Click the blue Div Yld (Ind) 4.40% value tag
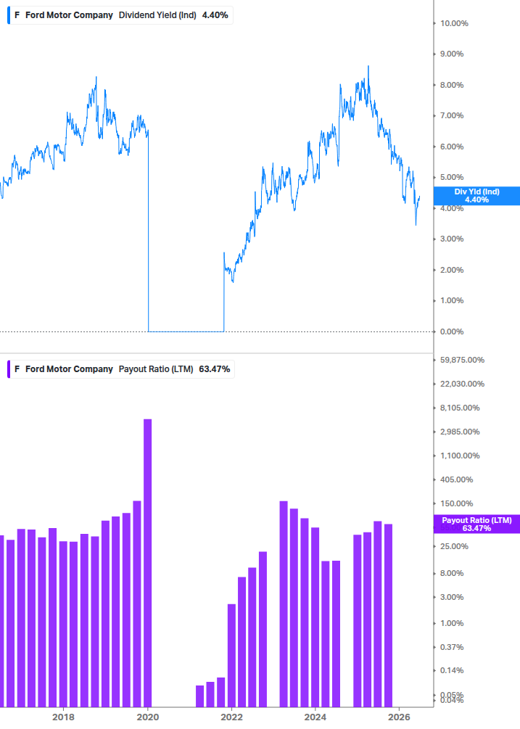Viewport: 520px width, 729px height. 476,196
